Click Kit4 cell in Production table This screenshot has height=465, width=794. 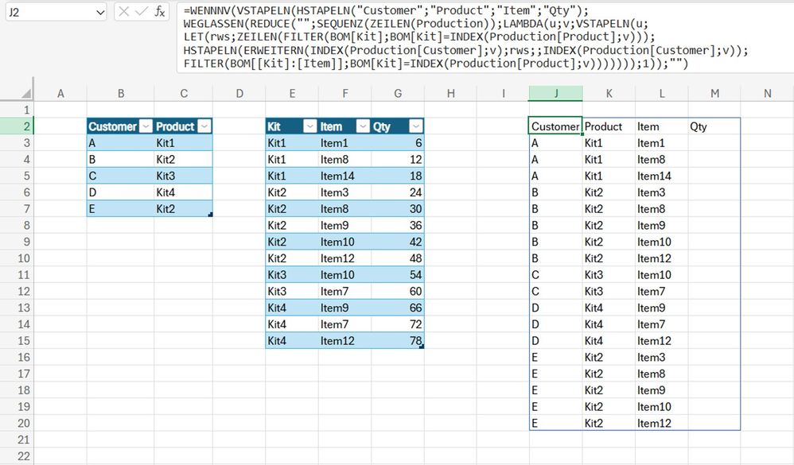184,192
